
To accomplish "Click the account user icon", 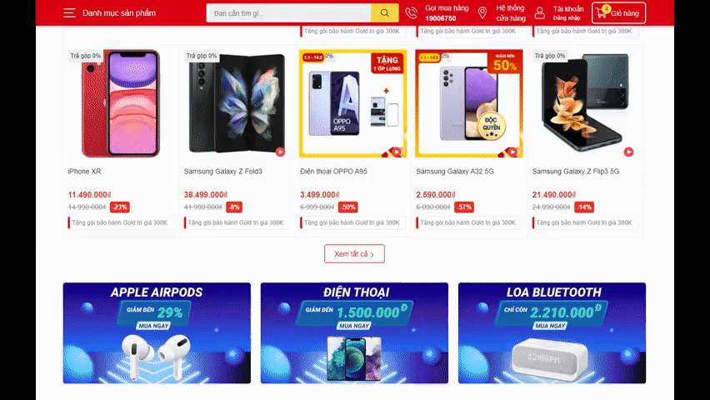I will pyautogui.click(x=539, y=13).
